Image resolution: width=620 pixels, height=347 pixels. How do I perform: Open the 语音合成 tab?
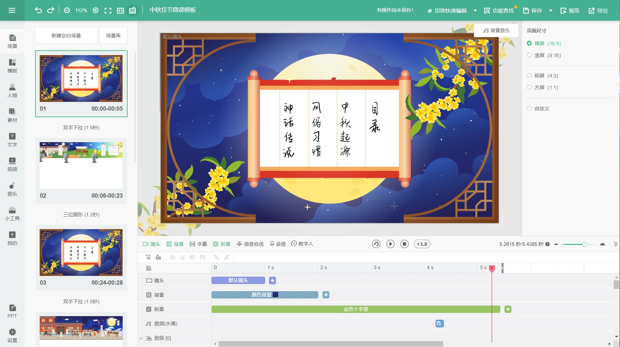(250, 244)
